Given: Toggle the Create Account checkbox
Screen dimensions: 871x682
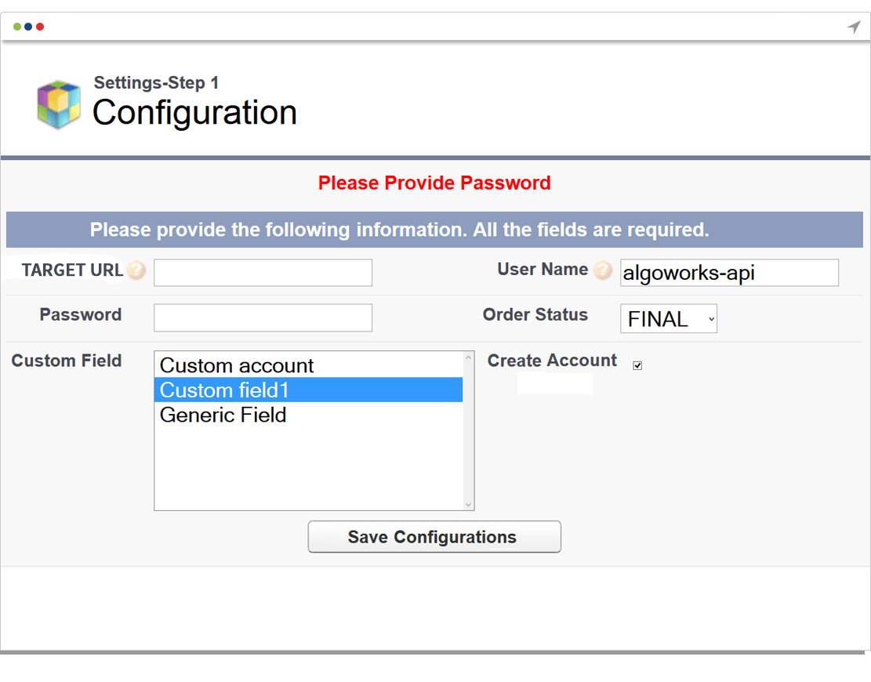Looking at the screenshot, I should tap(637, 365).
